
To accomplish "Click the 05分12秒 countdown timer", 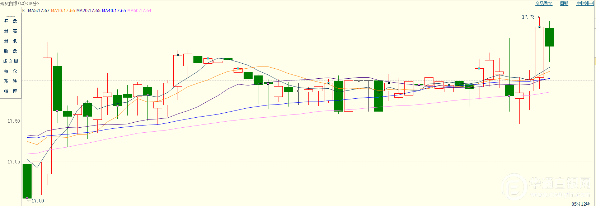I will pos(581,204).
